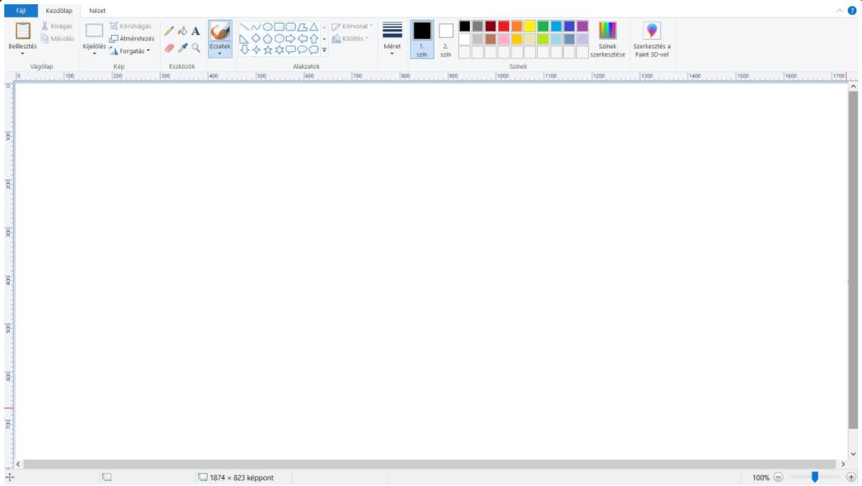Choose the diamond shape
Screen dimensions: 862x486
[256, 39]
